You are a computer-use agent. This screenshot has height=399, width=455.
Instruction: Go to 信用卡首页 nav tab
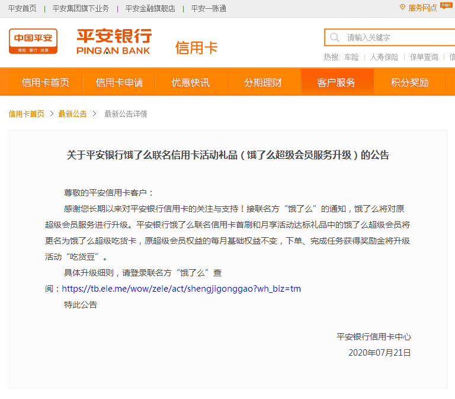pyautogui.click(x=45, y=82)
